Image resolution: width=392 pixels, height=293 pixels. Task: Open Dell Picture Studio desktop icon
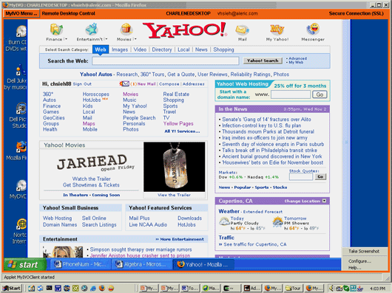click(21, 108)
